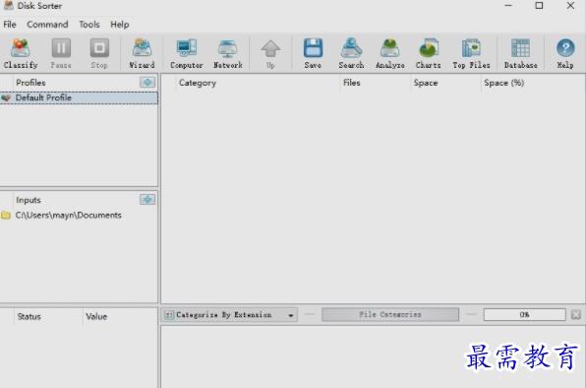Select the Default Profile entry
586x388 pixels.
point(79,98)
